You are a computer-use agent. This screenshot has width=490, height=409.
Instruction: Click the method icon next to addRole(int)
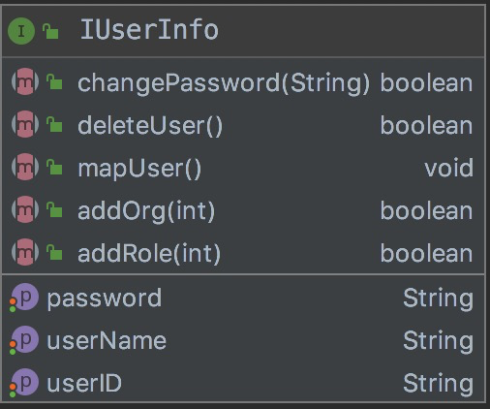[25, 252]
